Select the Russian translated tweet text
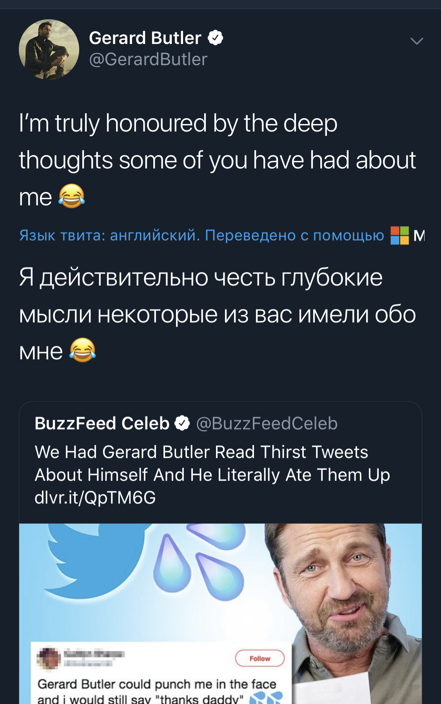 [217, 314]
